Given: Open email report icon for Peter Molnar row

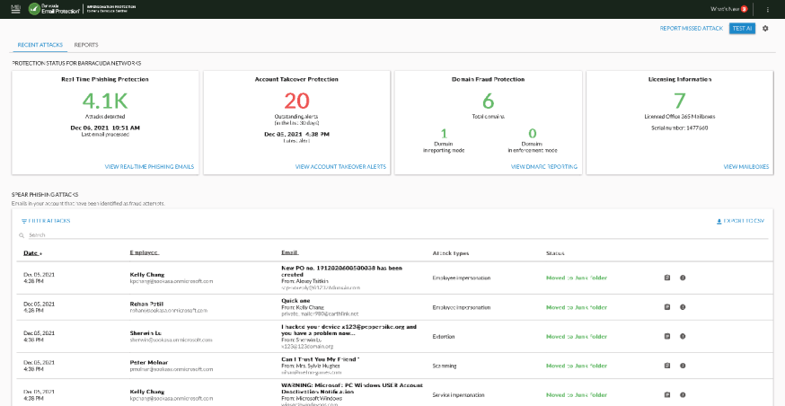Looking at the screenshot, I should (666, 366).
